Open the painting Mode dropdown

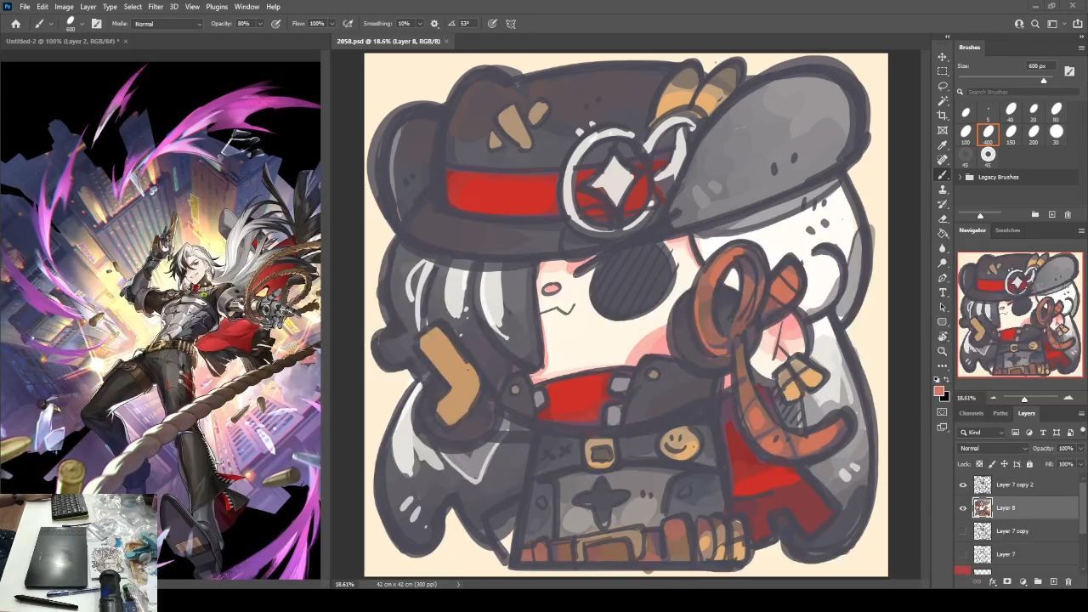pos(167,24)
